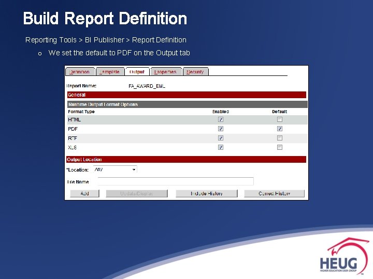
Task: Click the Correct History button
Action: (x=274, y=193)
